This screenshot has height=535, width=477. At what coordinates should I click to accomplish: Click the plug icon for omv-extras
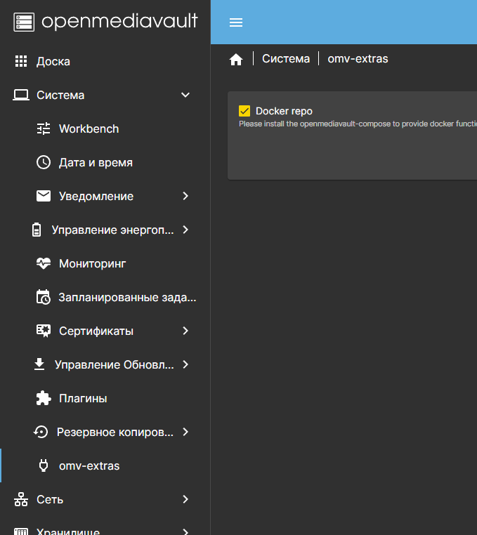44,465
